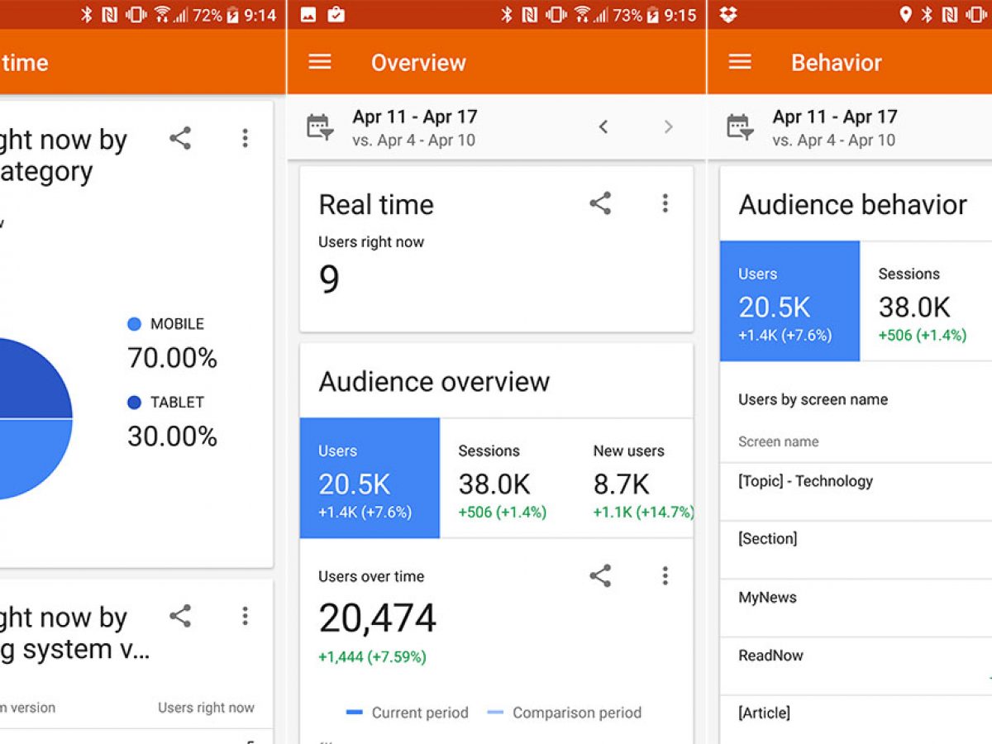Screen dimensions: 992x744
Task: Open more options for Users over time
Action: click(665, 576)
